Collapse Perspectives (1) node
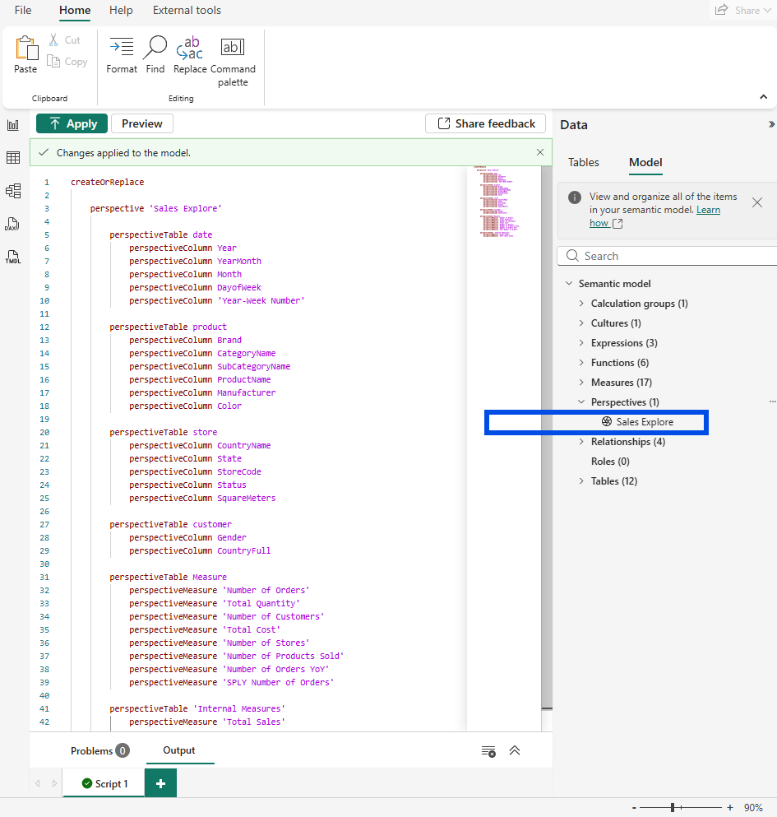The image size is (777, 817). click(x=581, y=402)
